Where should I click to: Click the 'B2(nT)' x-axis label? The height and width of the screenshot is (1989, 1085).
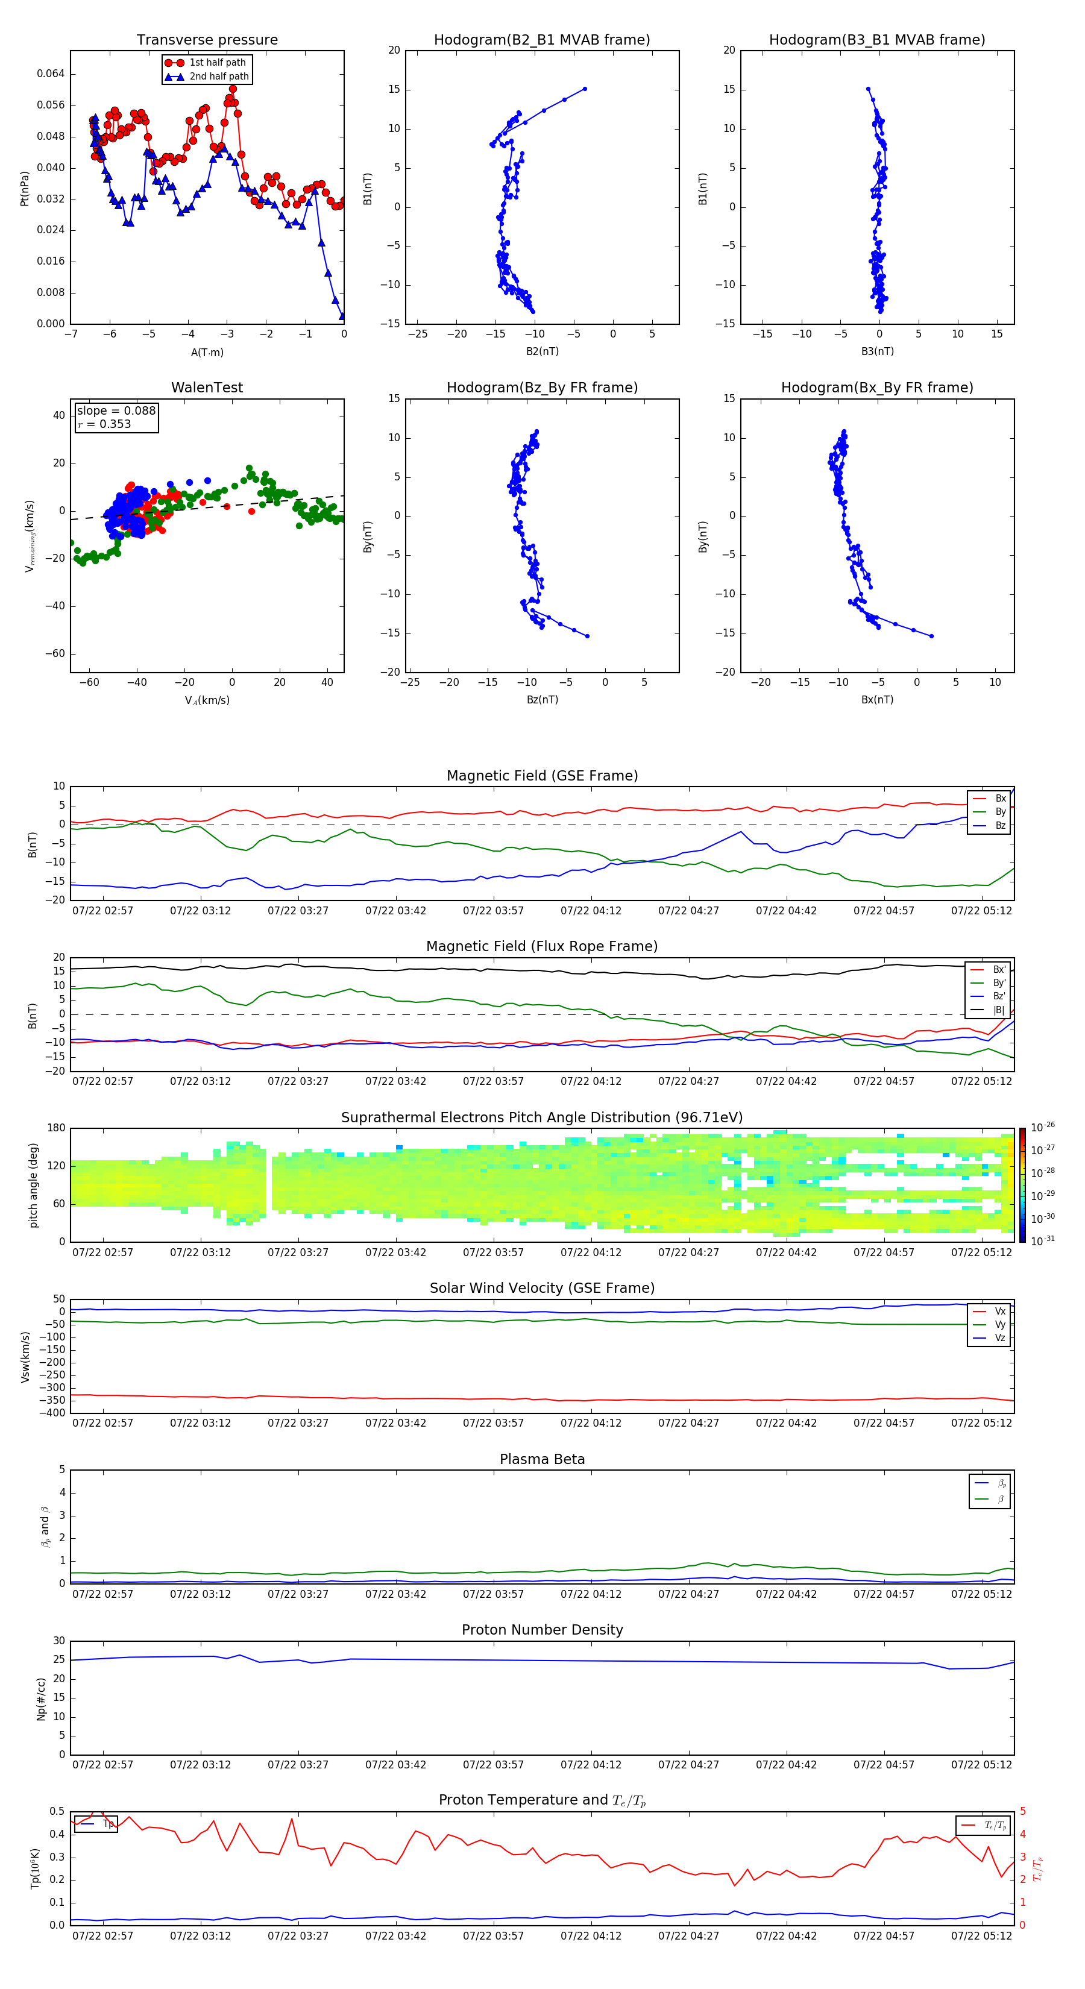click(x=542, y=351)
